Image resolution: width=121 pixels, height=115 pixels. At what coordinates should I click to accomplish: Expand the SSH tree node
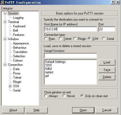[x=10, y=86]
